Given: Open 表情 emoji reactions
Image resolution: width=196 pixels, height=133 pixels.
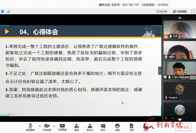Looking at the screenshot, I should tap(117, 127).
